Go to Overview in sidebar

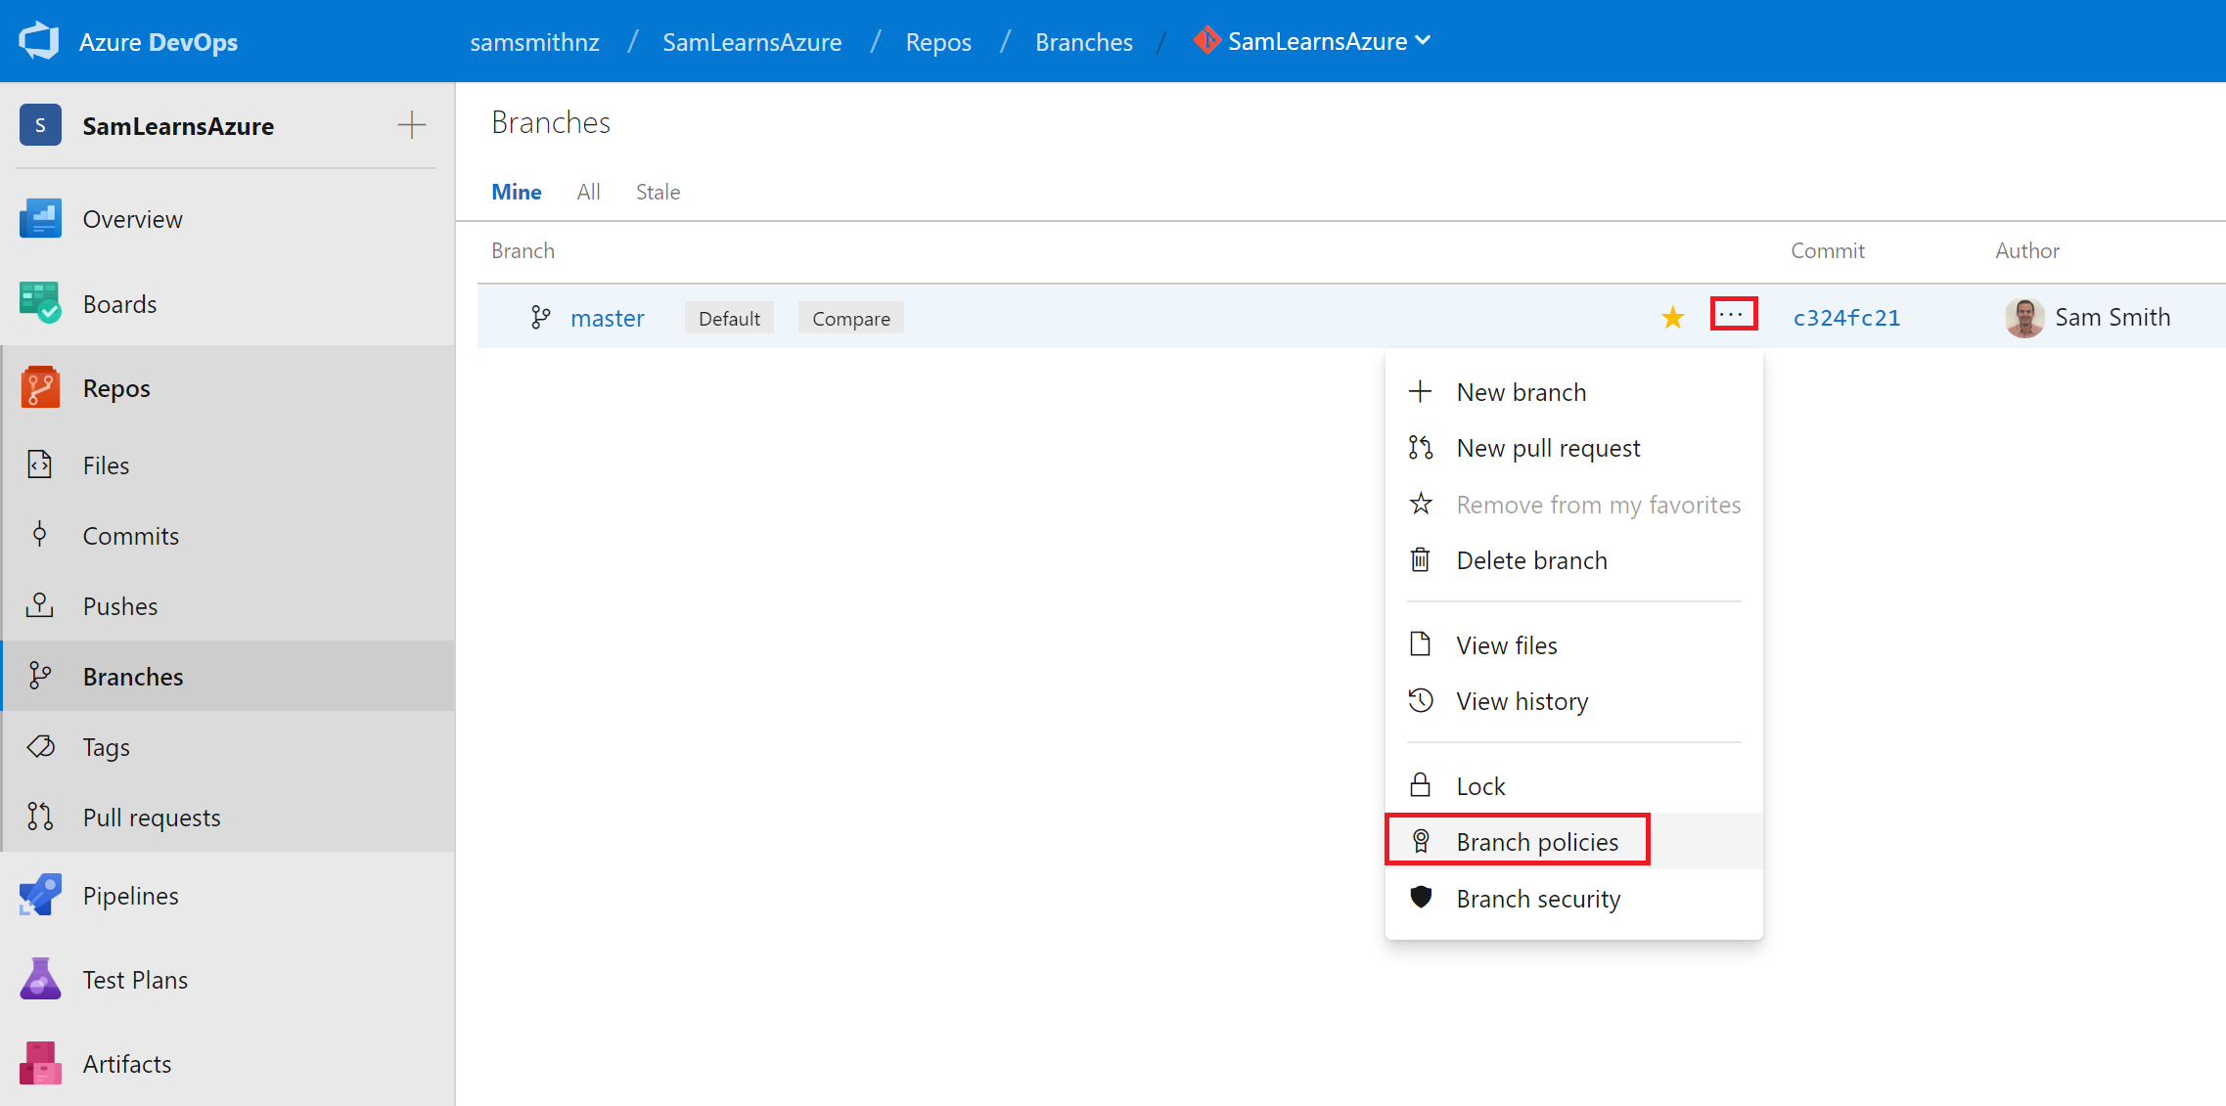[132, 219]
